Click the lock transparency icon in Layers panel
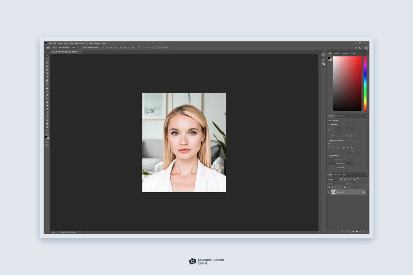 (x=333, y=187)
